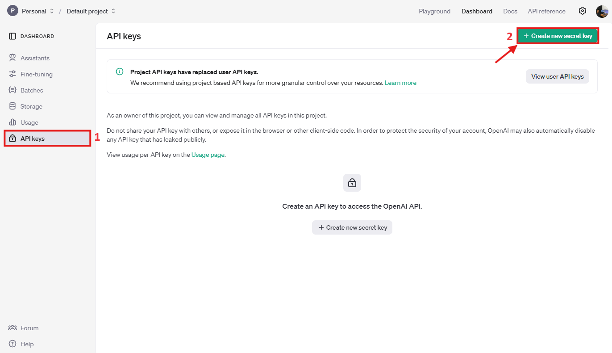Click the Batches icon in sidebar
This screenshot has width=612, height=353.
pyautogui.click(x=12, y=90)
